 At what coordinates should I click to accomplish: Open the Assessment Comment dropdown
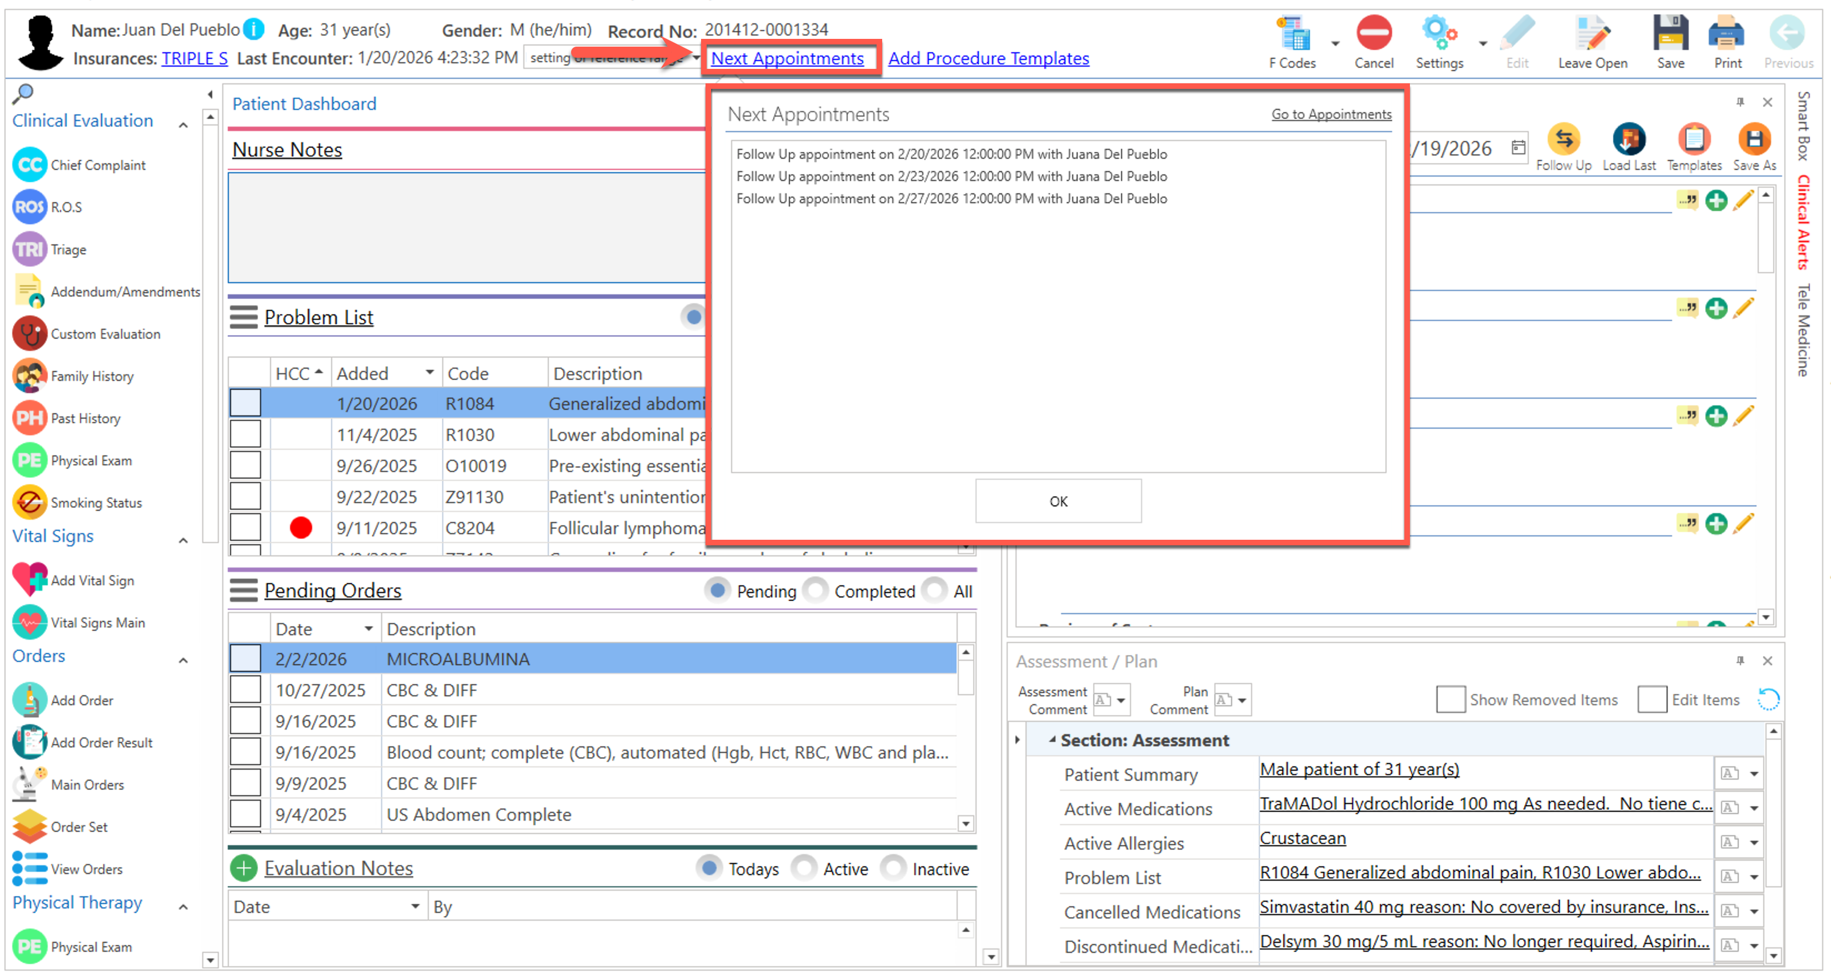pyautogui.click(x=1120, y=700)
